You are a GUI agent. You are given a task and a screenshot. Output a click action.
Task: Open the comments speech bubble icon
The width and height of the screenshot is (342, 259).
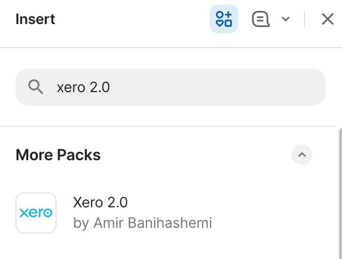click(261, 19)
